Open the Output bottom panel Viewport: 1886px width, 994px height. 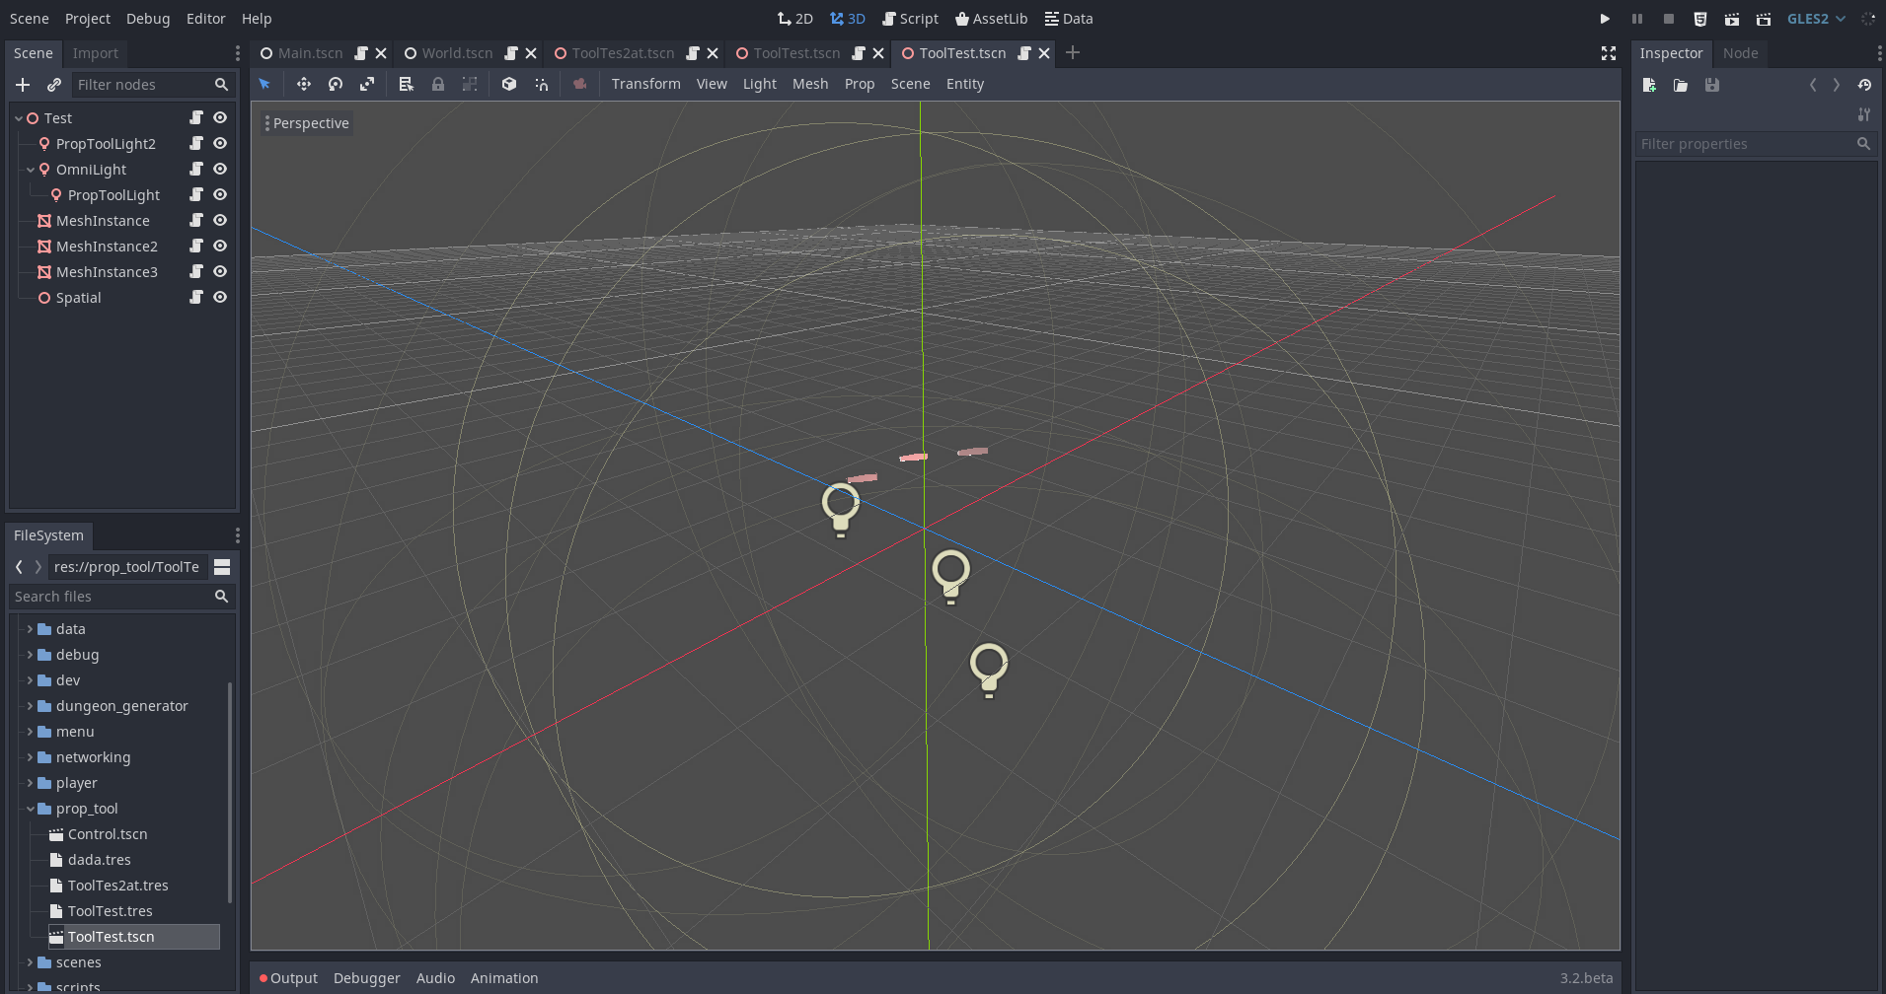pos(289,978)
